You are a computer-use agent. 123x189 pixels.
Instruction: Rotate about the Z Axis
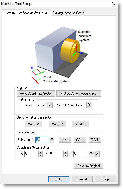click(x=95, y=139)
